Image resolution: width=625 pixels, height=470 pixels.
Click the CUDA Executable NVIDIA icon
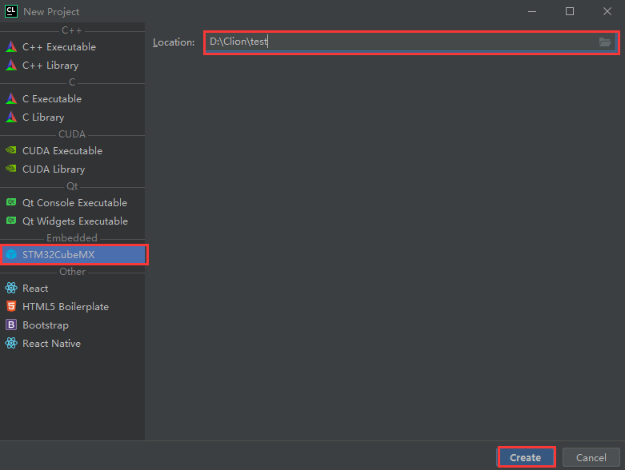tap(11, 150)
